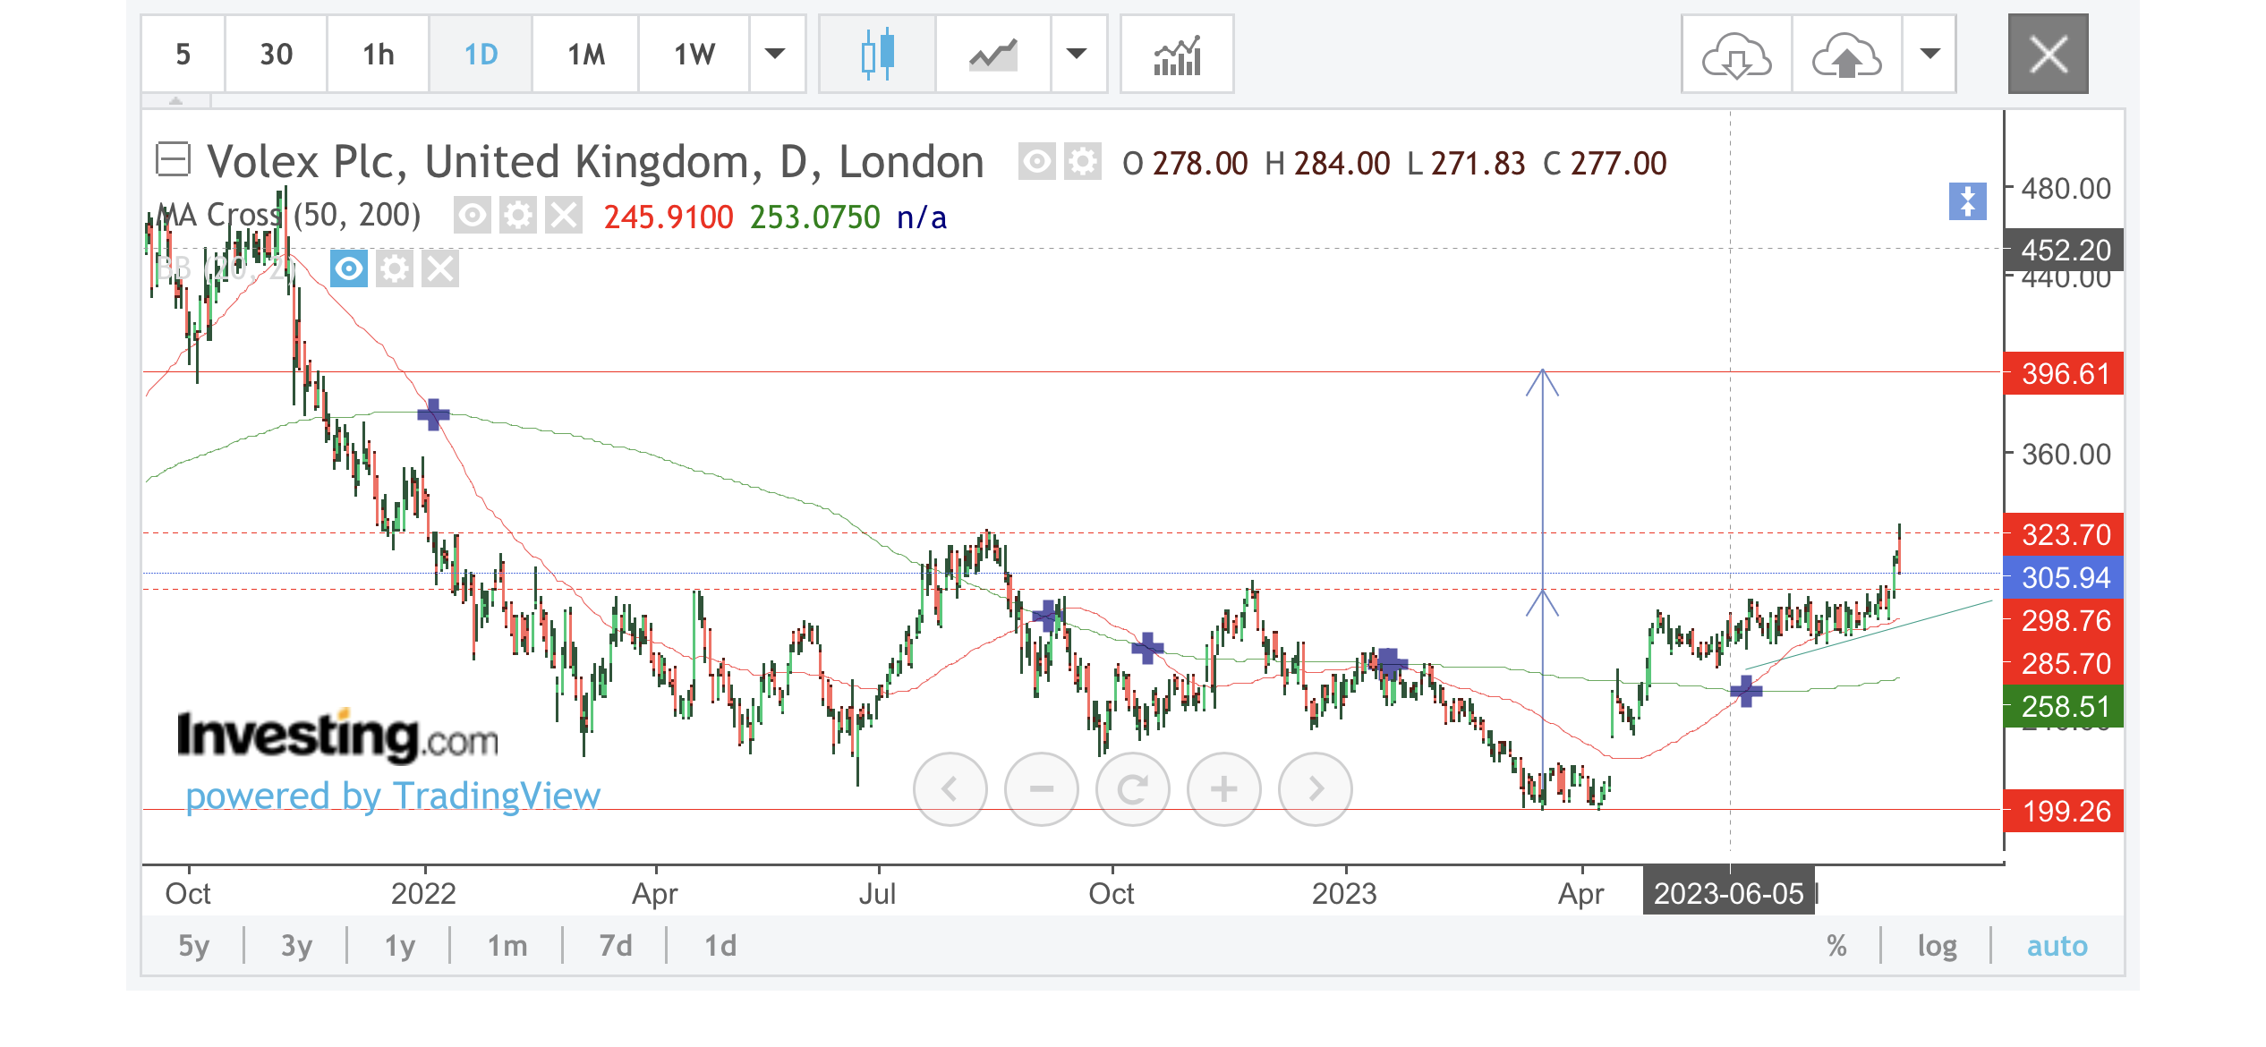The image size is (2266, 1047).
Task: Open the powered by TradingView link
Action: [393, 795]
